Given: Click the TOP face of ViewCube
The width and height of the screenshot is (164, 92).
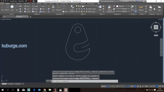Looking at the screenshot, I should [x=156, y=27].
